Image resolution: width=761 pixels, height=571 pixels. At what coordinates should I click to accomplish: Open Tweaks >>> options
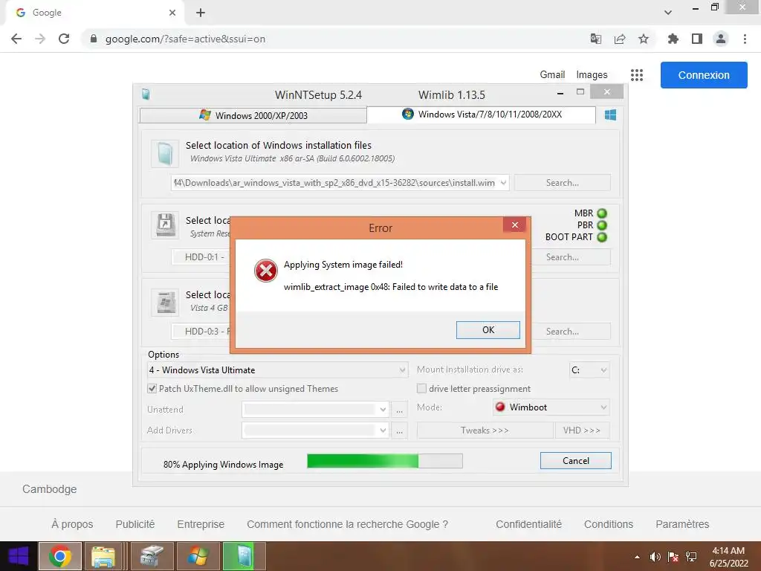485,430
